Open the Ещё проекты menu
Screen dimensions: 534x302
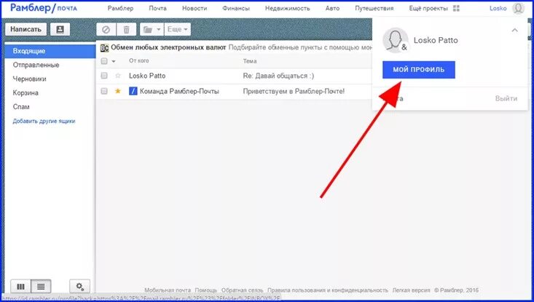point(428,8)
